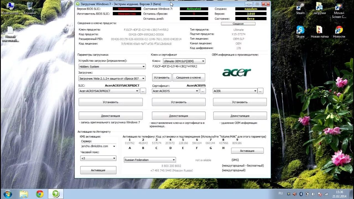354x199 pixels.
Task: Open the power plug tray icon
Action: (307, 194)
